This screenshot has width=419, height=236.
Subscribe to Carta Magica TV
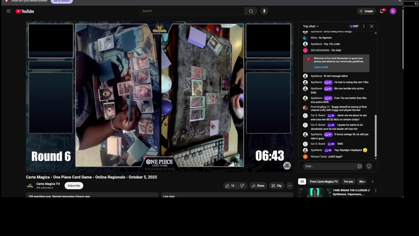74,186
